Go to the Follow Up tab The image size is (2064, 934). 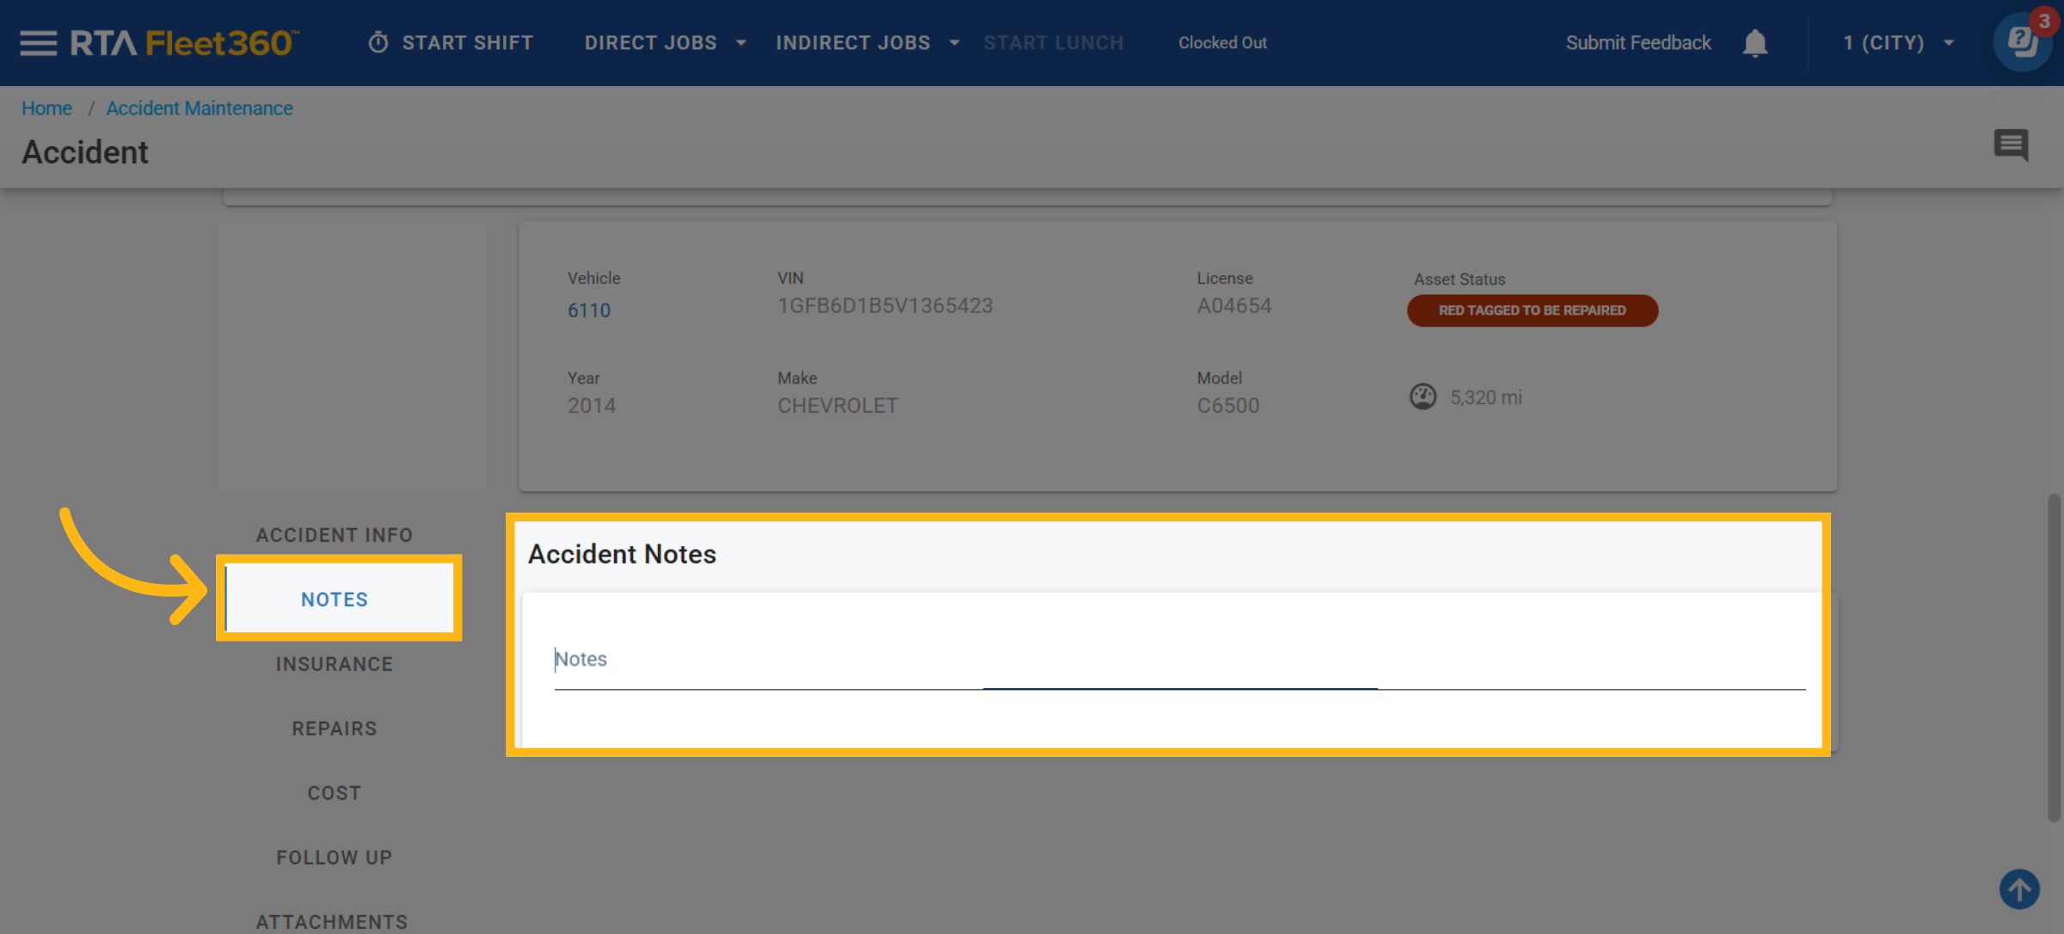335,857
